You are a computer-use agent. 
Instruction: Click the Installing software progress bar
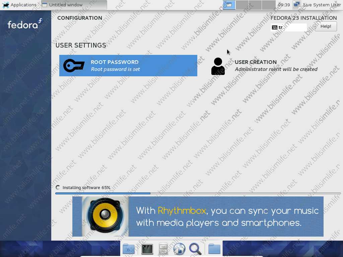tap(198, 193)
